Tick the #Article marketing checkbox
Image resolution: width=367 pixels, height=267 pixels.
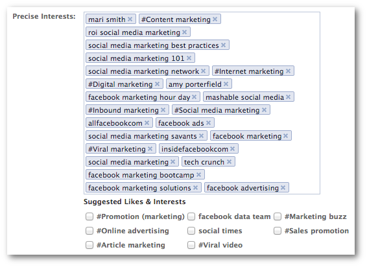89,245
